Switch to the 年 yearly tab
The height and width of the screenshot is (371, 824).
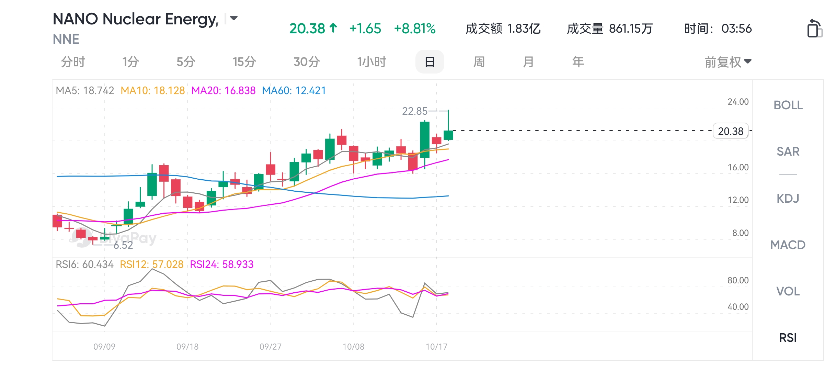[x=578, y=62]
